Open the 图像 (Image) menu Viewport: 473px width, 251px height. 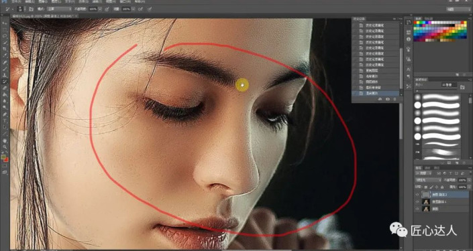(x=43, y=1)
